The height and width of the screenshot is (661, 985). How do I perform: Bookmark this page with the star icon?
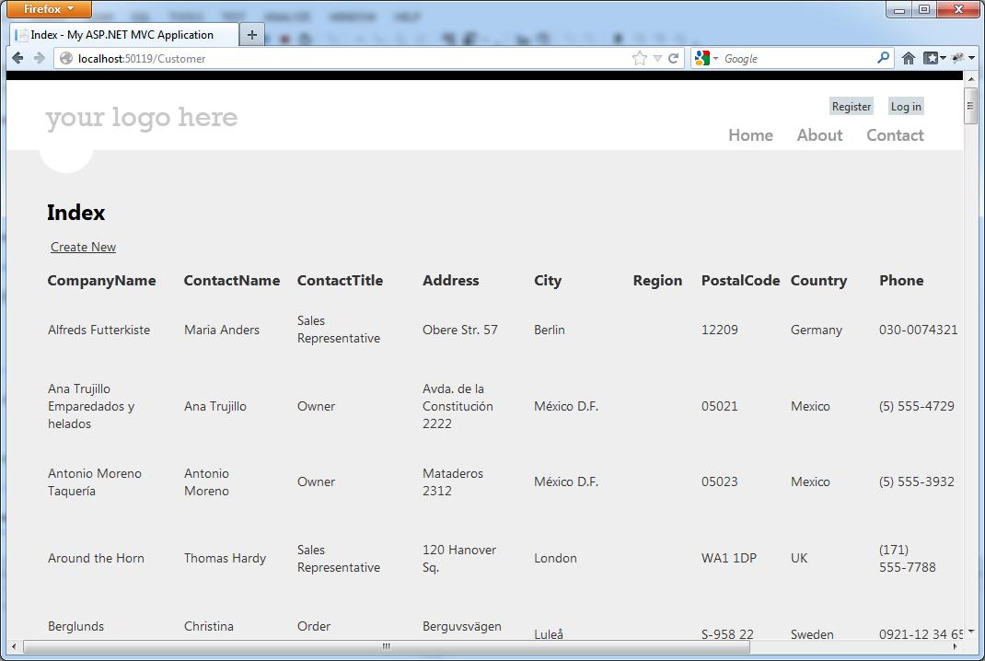(x=640, y=58)
